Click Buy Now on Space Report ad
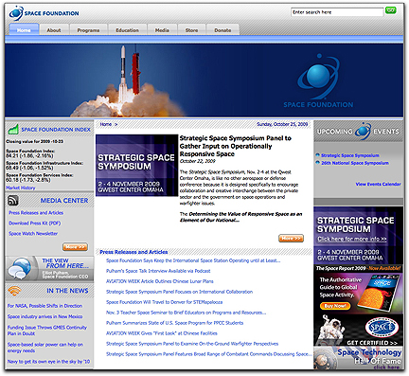The image size is (409, 376). [335, 306]
